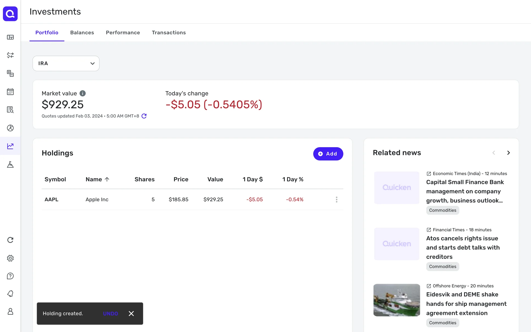Viewport: 531px width, 332px height.
Task: Sort holdings by Name column arrow
Action: click(107, 179)
